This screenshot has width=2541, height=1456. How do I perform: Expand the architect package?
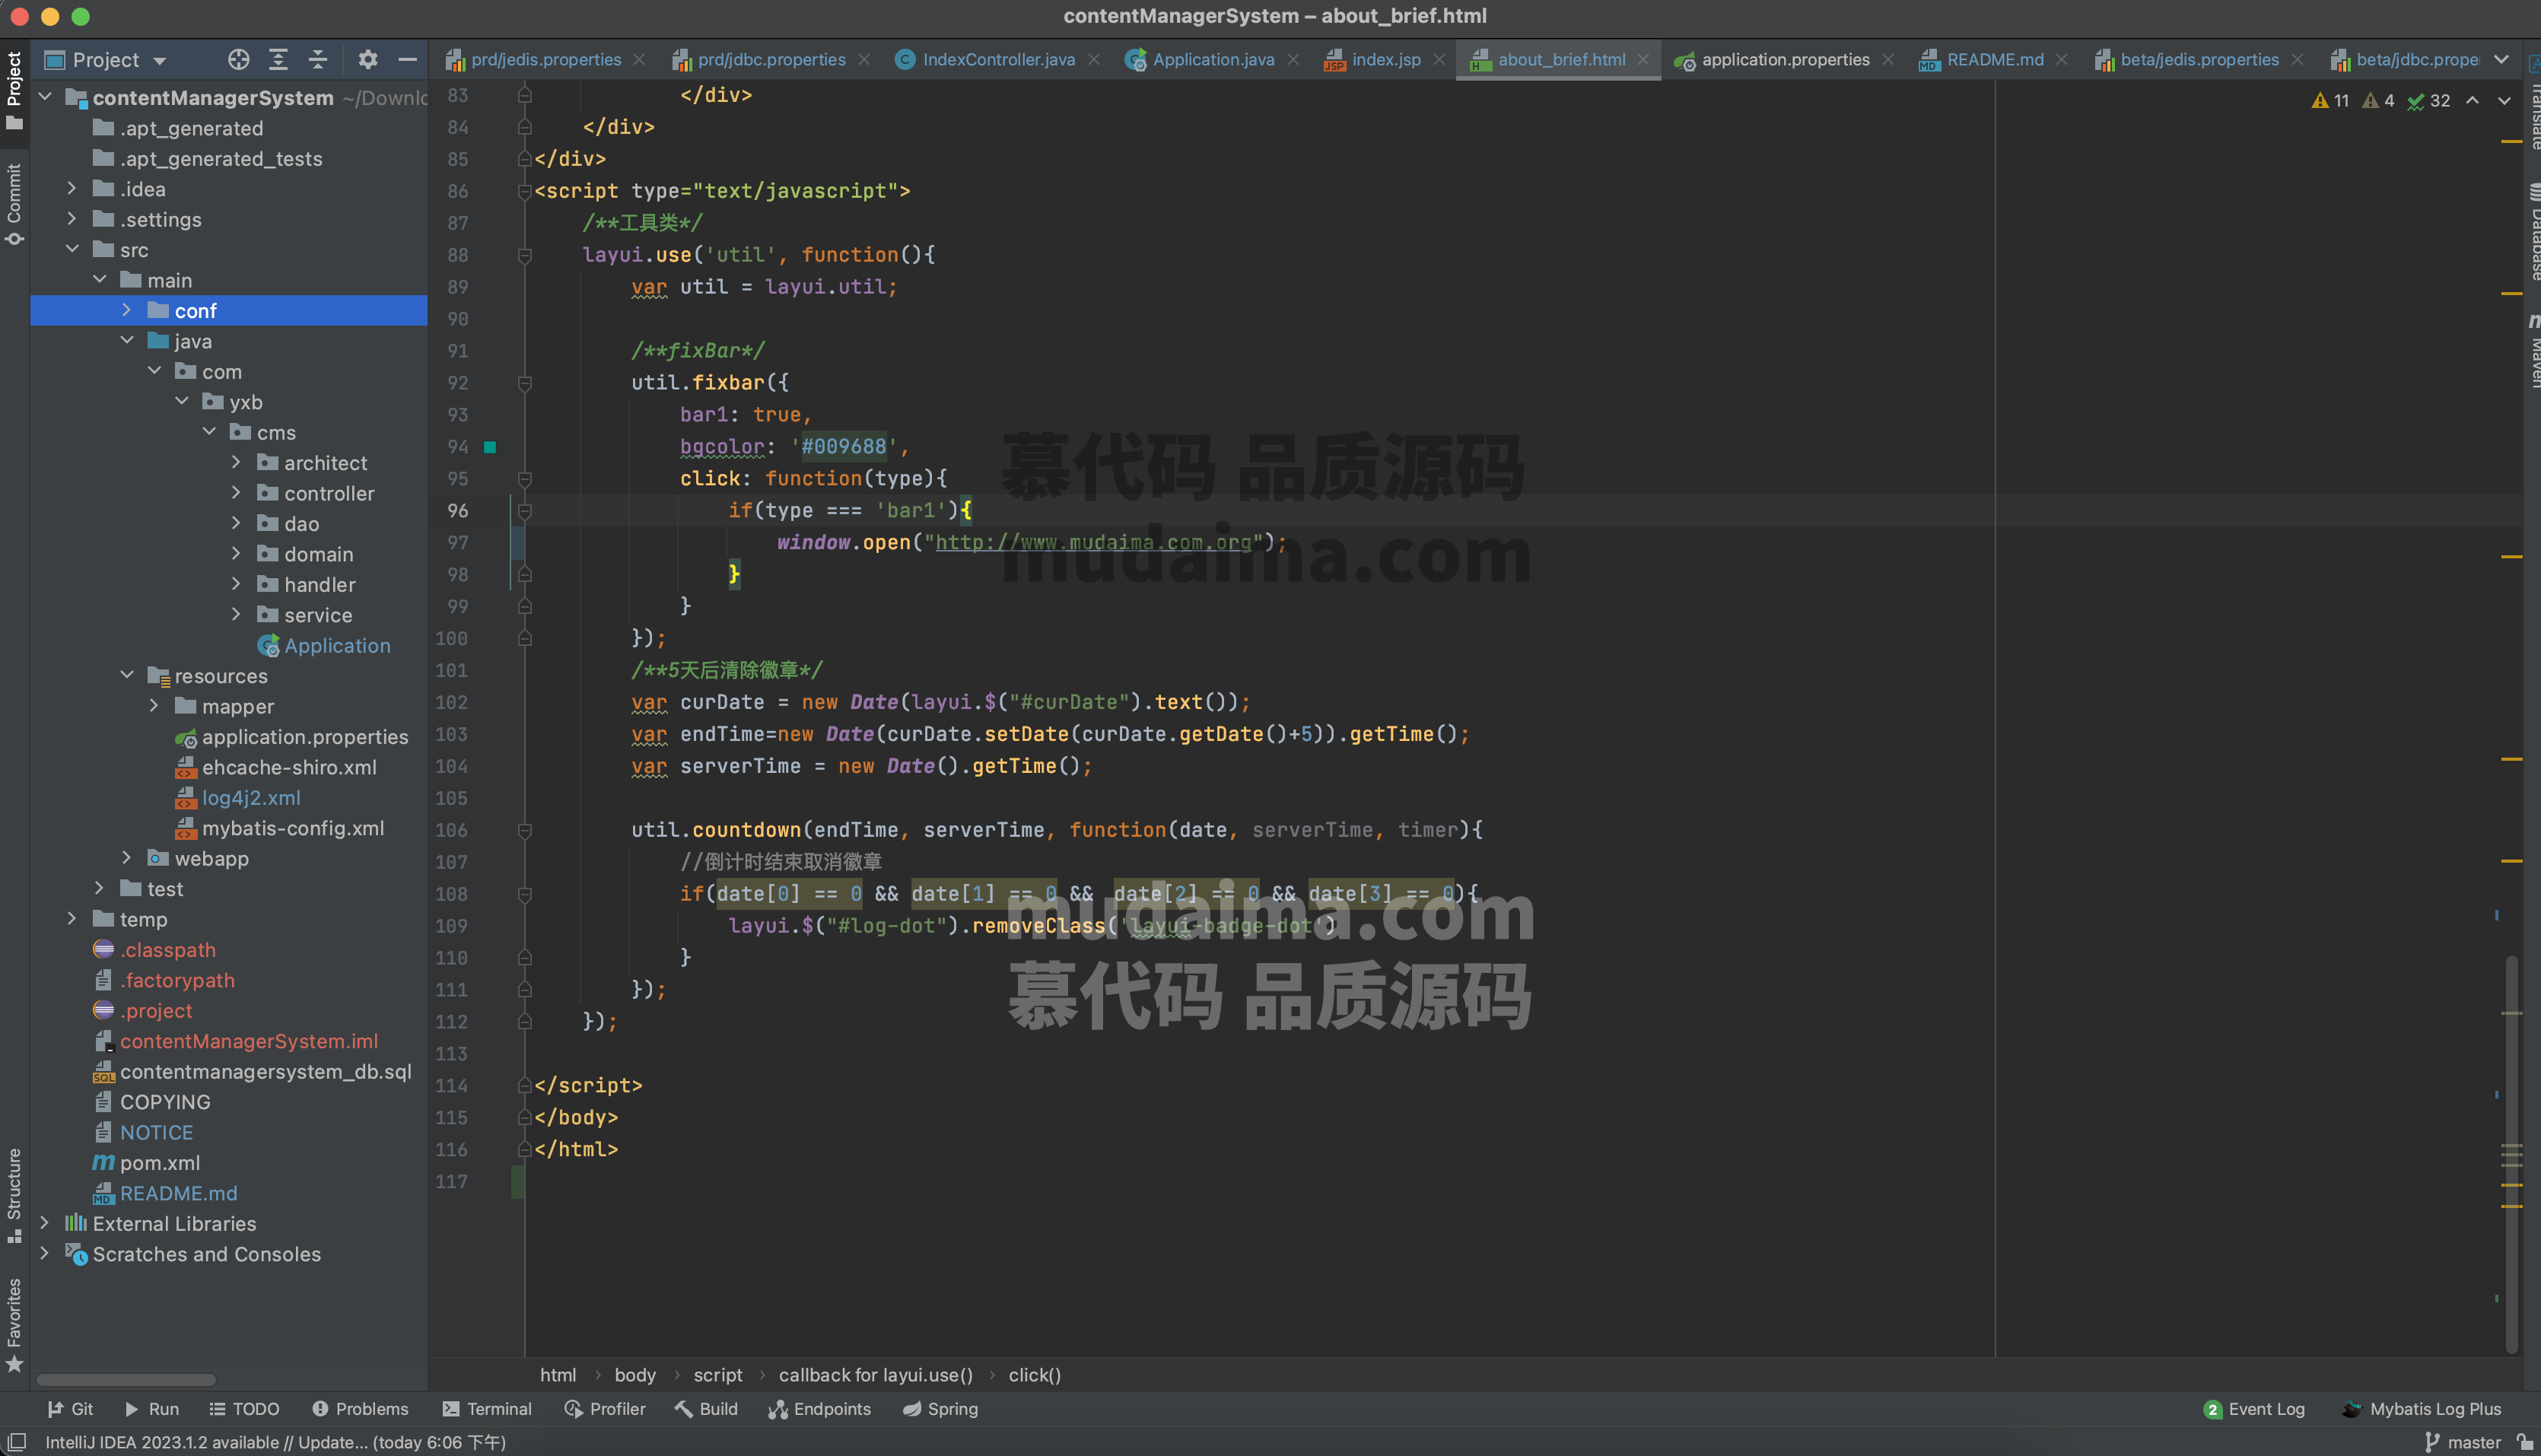click(236, 462)
